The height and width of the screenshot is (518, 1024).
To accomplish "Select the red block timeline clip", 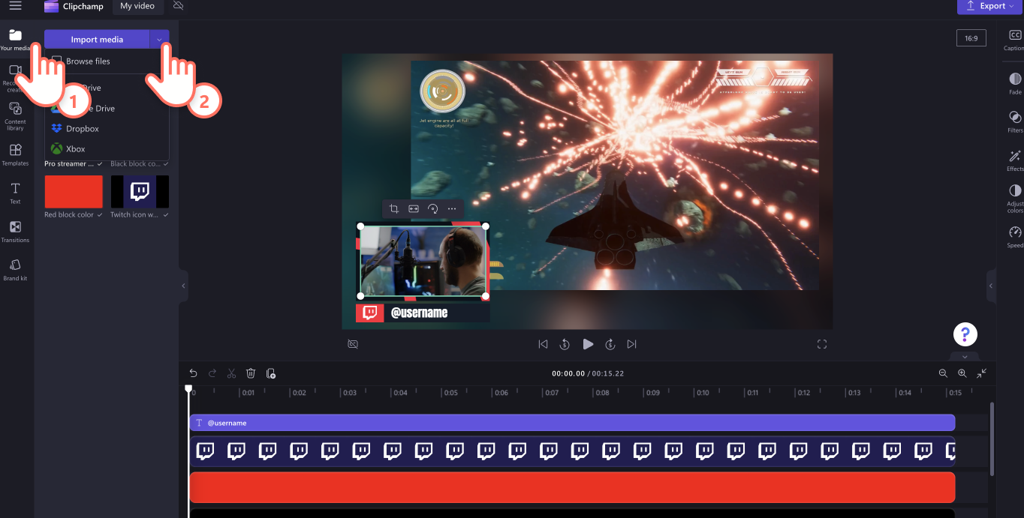I will (572, 487).
